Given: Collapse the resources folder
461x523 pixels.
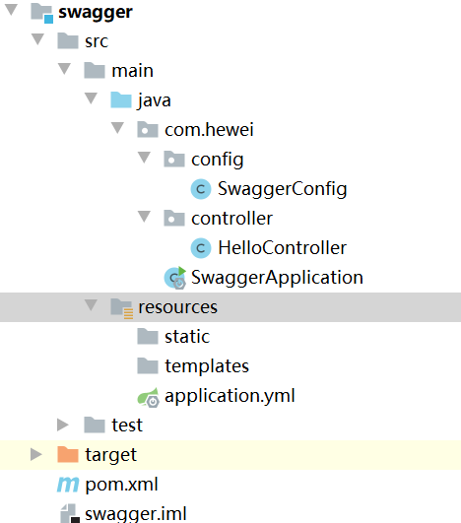Looking at the screenshot, I should 91,304.
